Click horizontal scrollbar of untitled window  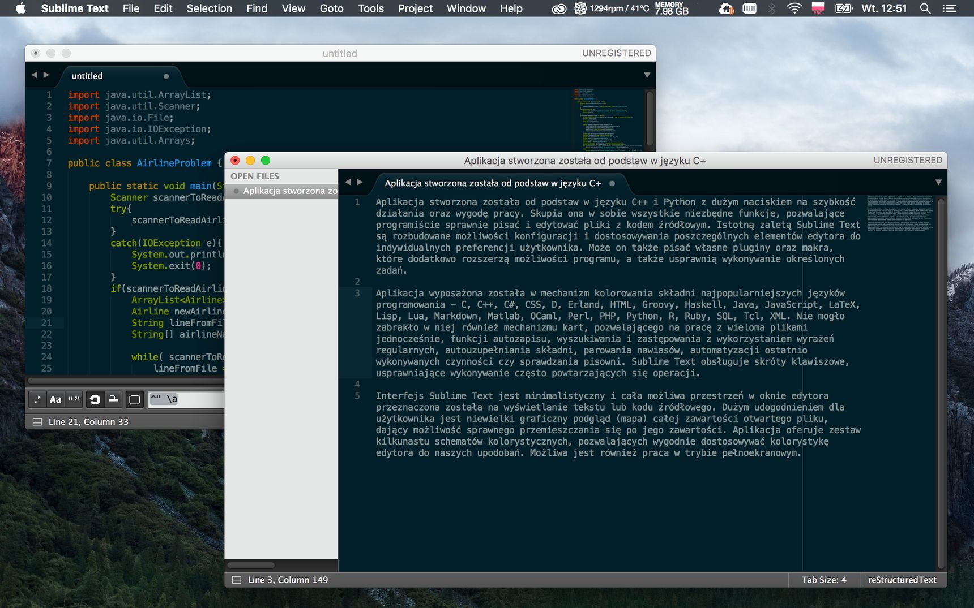click(126, 381)
